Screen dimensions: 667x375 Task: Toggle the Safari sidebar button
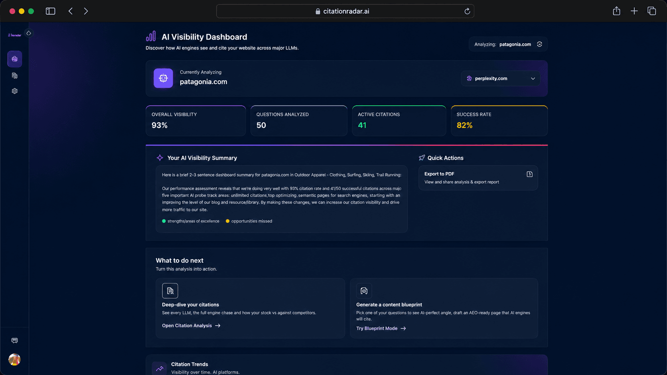(50, 11)
